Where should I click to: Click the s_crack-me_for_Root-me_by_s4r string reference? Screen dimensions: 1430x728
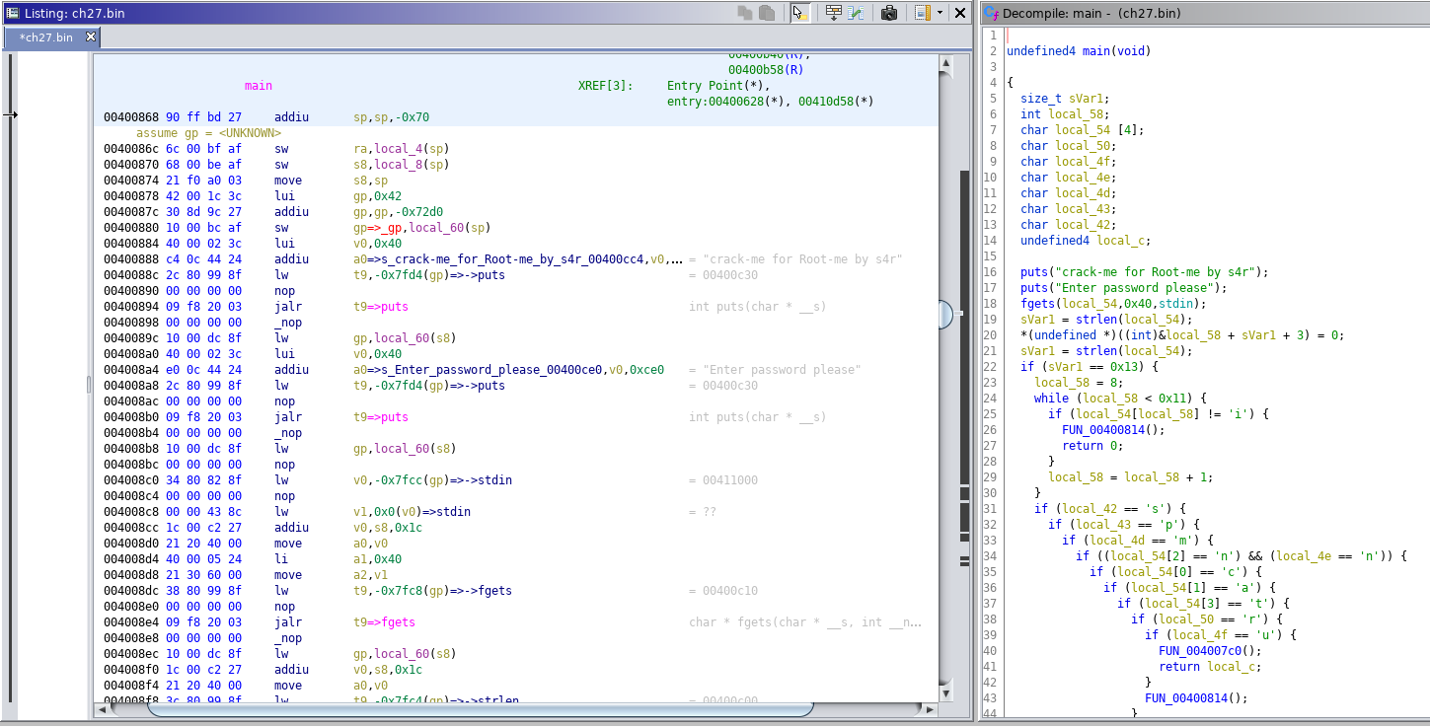[x=518, y=259]
